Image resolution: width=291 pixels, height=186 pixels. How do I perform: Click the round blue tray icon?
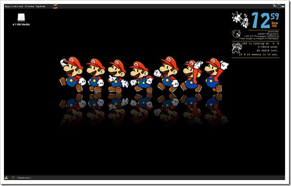click(279, 6)
